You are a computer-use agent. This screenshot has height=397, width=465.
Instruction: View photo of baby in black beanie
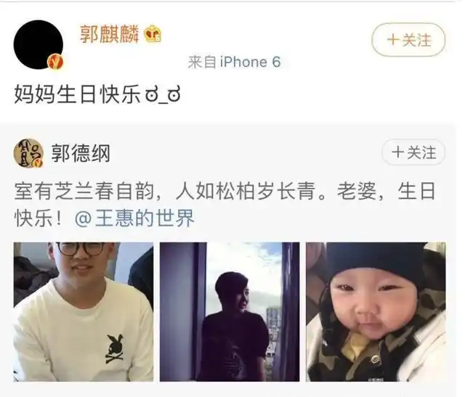[x=376, y=311]
